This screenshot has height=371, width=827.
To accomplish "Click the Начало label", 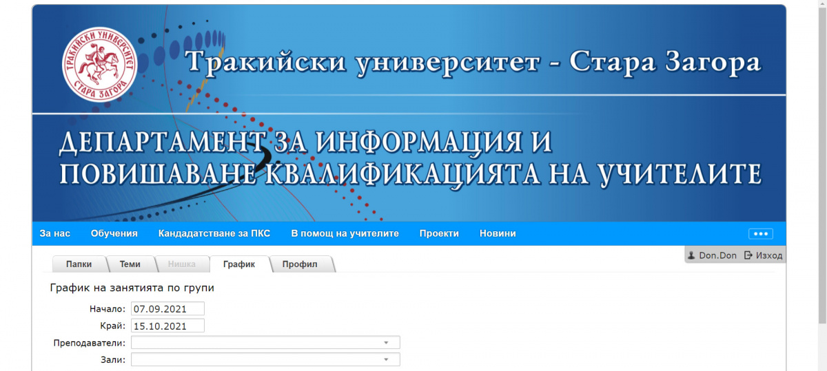I will tap(108, 309).
